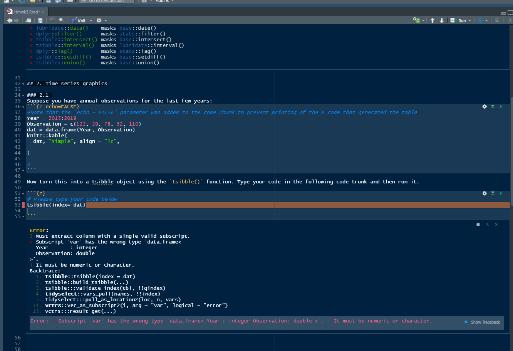Knit the R Markdown document
513x351 pixels.
point(78,20)
